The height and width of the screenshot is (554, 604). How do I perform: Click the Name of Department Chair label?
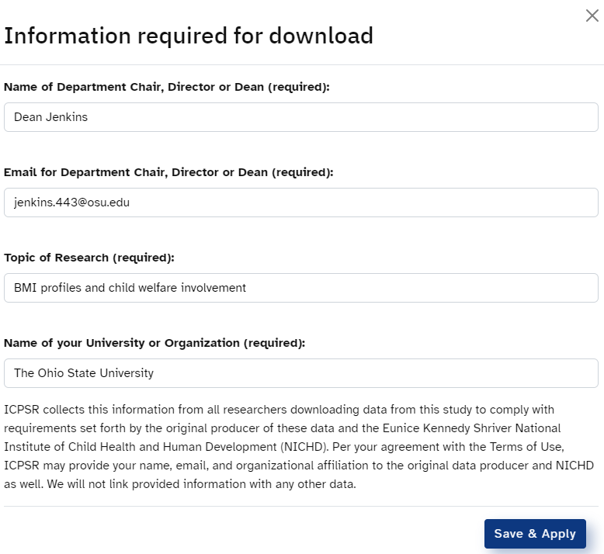click(x=167, y=87)
